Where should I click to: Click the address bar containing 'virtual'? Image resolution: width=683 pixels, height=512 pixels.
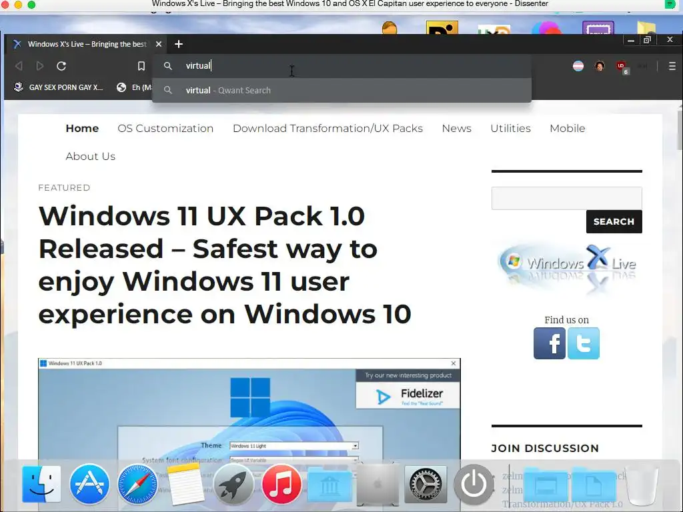(x=342, y=66)
